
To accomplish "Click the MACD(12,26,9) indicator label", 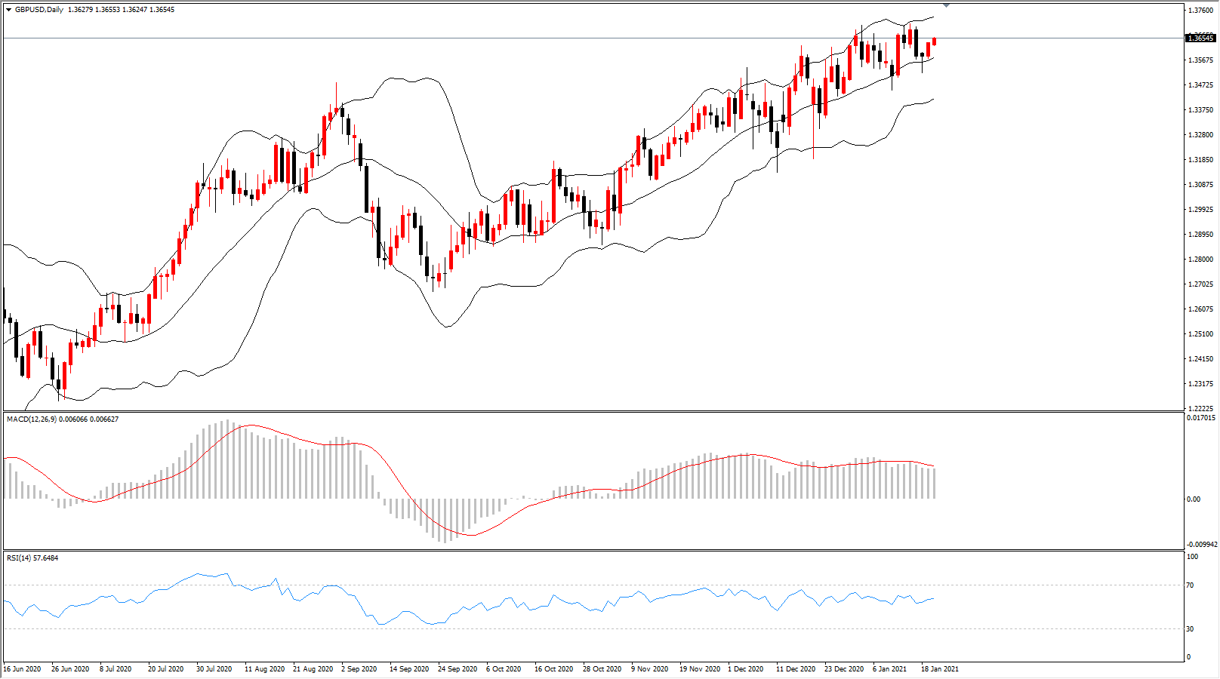I will coord(31,419).
